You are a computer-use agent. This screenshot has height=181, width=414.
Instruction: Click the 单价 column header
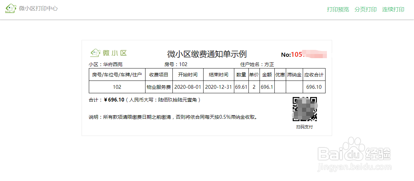pos(254,75)
